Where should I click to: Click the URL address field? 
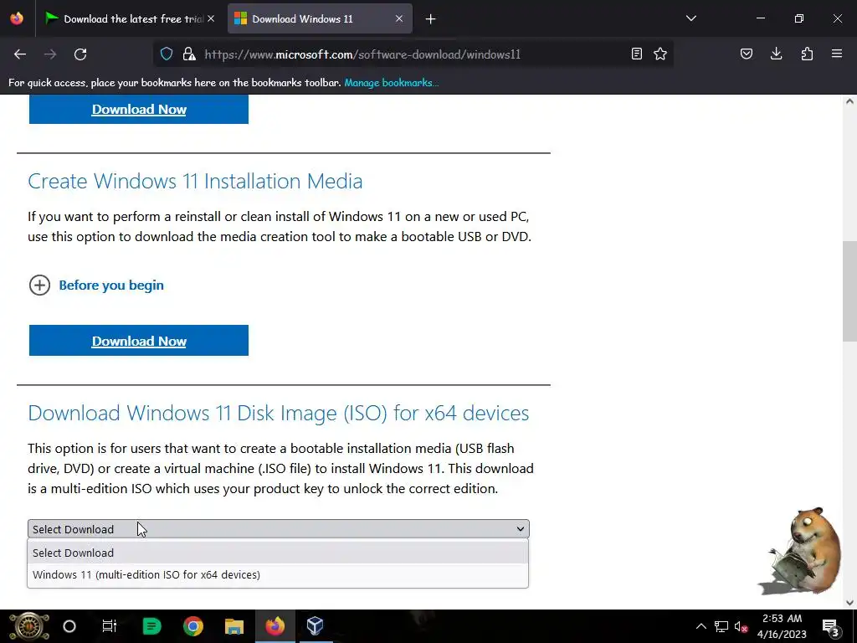[x=413, y=54]
